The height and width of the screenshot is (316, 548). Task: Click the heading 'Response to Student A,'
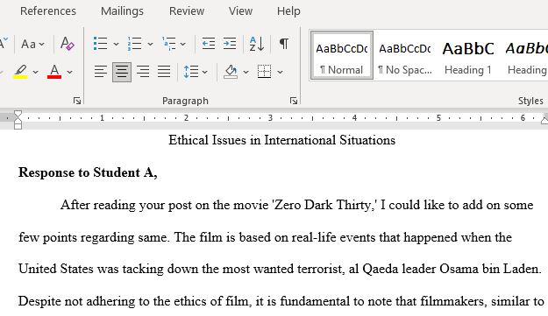[x=88, y=172]
